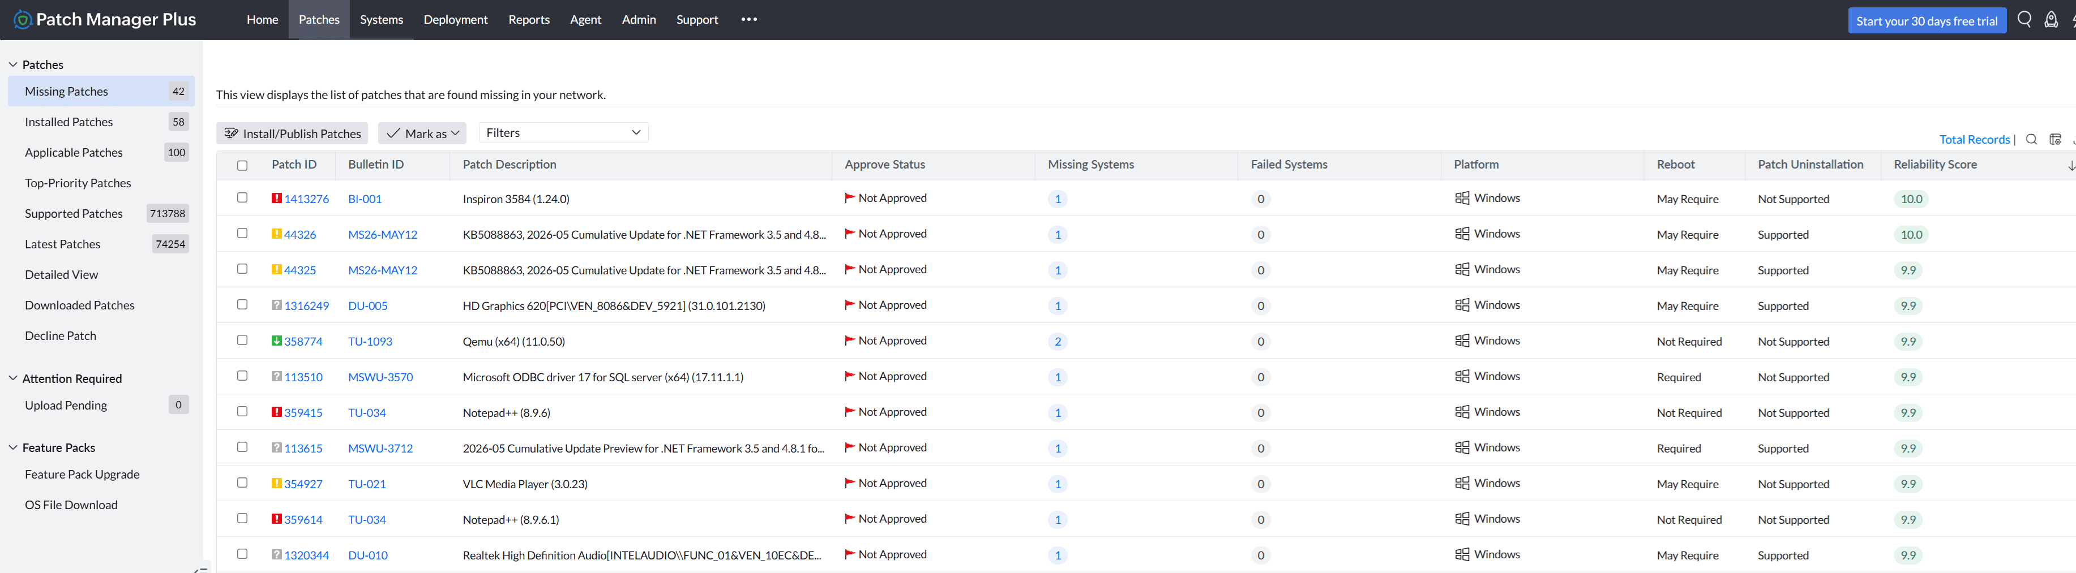Click the Windows icon in Inspiron 3584 row

pyautogui.click(x=1462, y=198)
